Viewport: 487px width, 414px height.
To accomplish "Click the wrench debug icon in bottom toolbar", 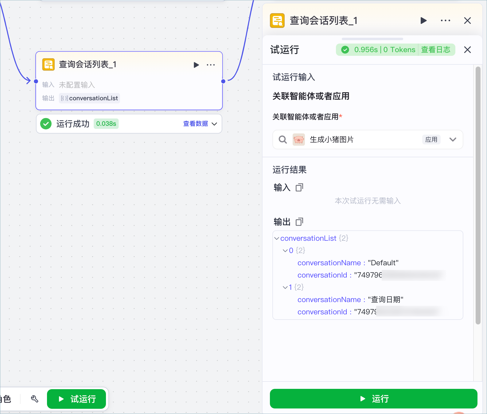I will coord(35,399).
